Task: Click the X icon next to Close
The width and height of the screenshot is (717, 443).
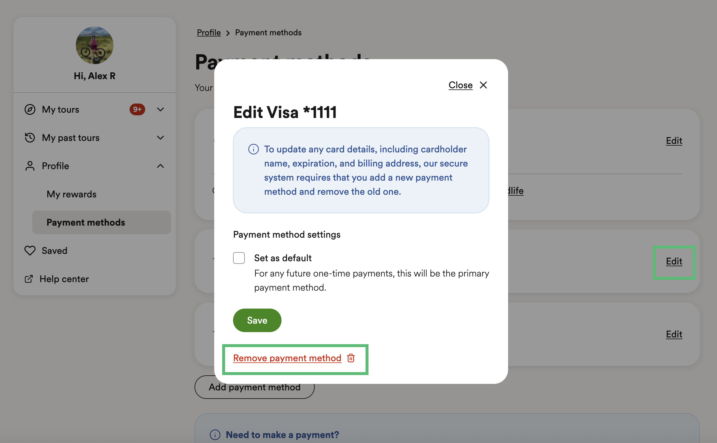Action: coord(483,85)
